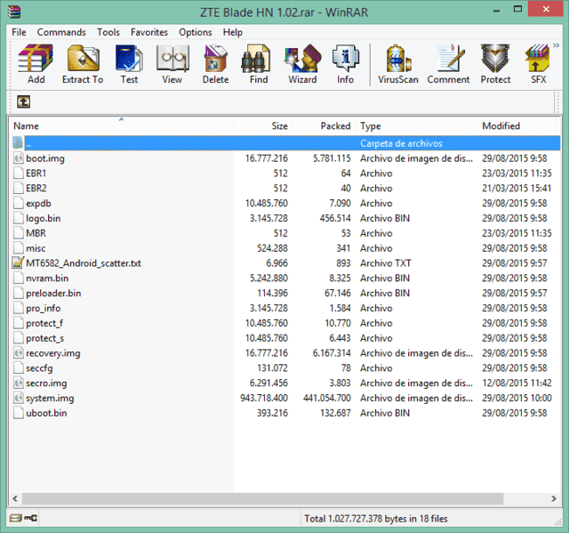
Task: Click the 943.718.400 size value
Action: pos(264,398)
